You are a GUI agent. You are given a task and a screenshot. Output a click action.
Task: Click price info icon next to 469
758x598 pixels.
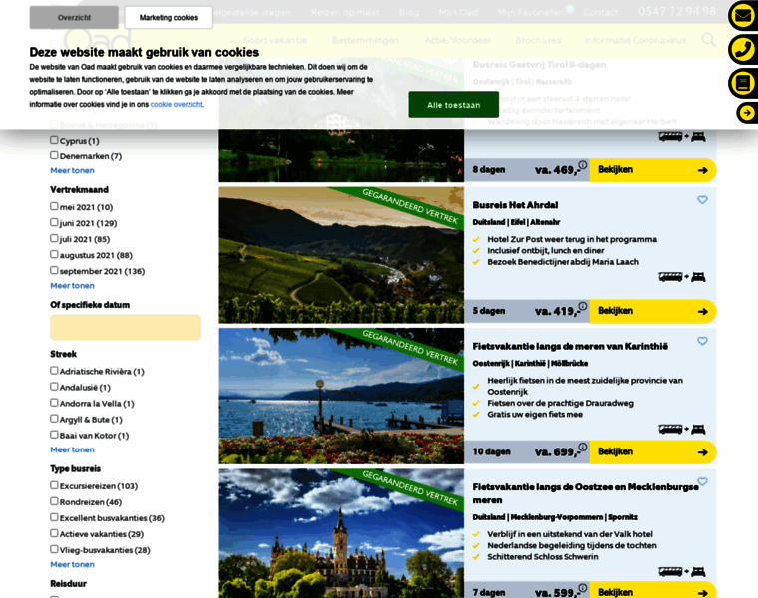coord(583,165)
